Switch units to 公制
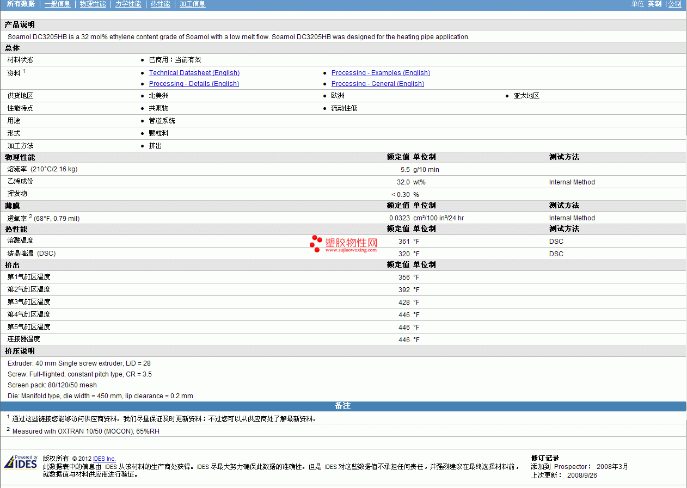 (674, 4)
